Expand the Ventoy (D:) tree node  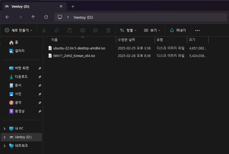pyautogui.click(x=5, y=137)
